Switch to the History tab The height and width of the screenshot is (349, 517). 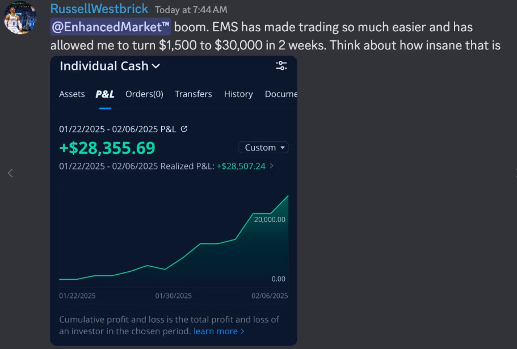238,94
